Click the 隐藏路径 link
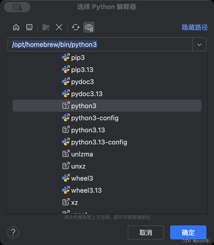The height and width of the screenshot is (245, 214). click(x=195, y=27)
